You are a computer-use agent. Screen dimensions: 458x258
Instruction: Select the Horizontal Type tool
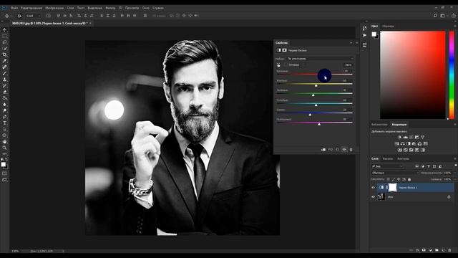[x=4, y=123]
